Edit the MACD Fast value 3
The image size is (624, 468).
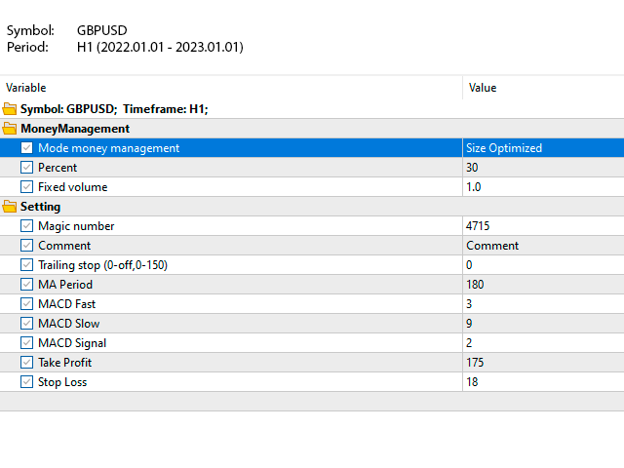543,303
